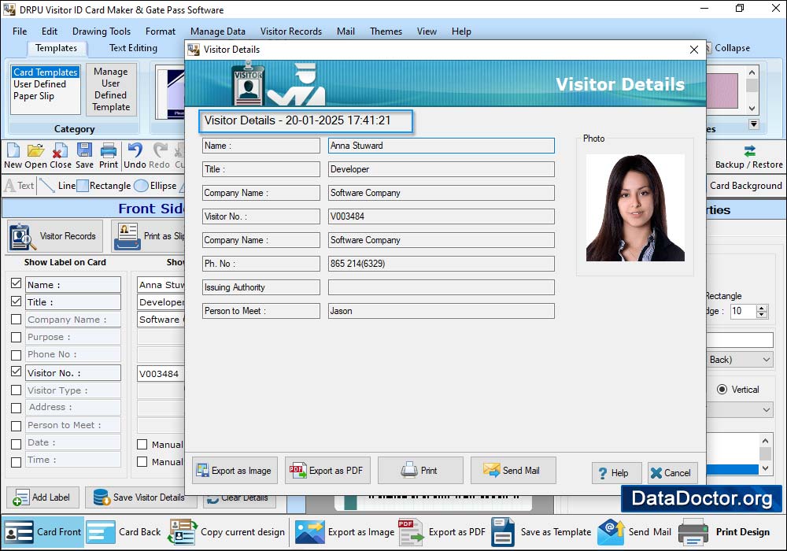Open the Manage Data menu
Screen dimensions: 787x551
[x=218, y=31]
